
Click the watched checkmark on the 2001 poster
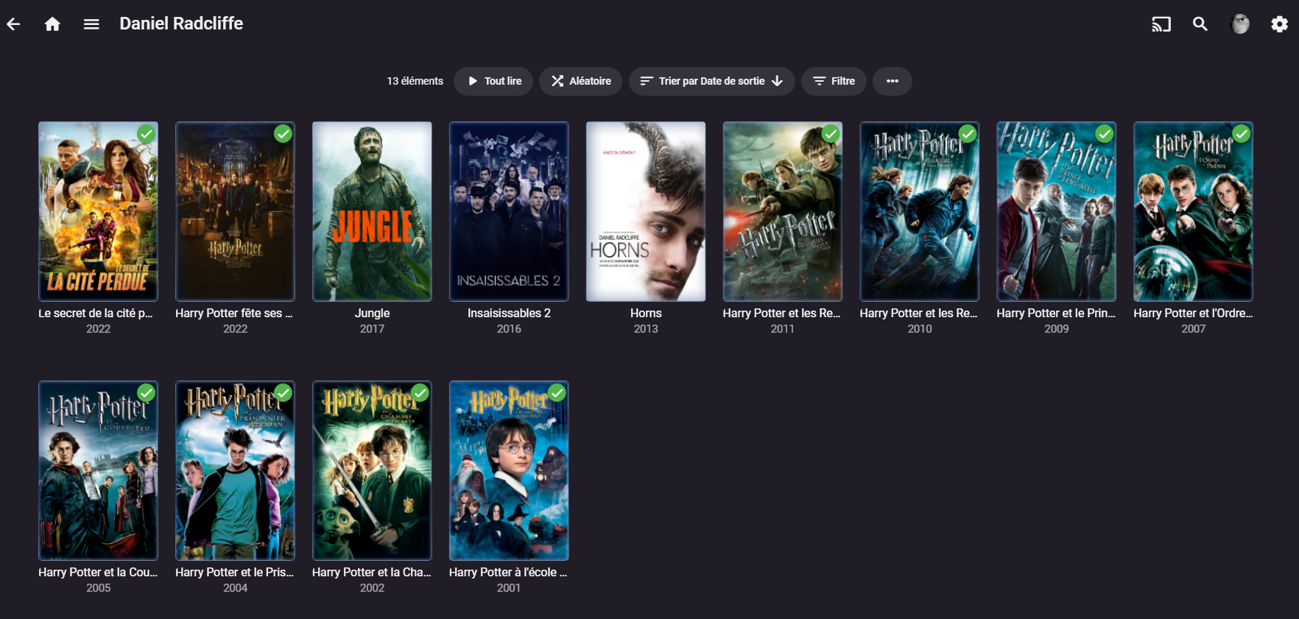557,392
